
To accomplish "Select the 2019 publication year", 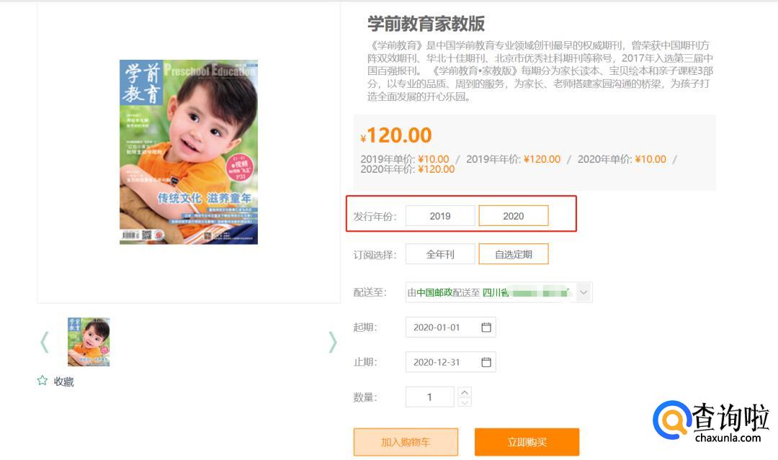I will [440, 216].
